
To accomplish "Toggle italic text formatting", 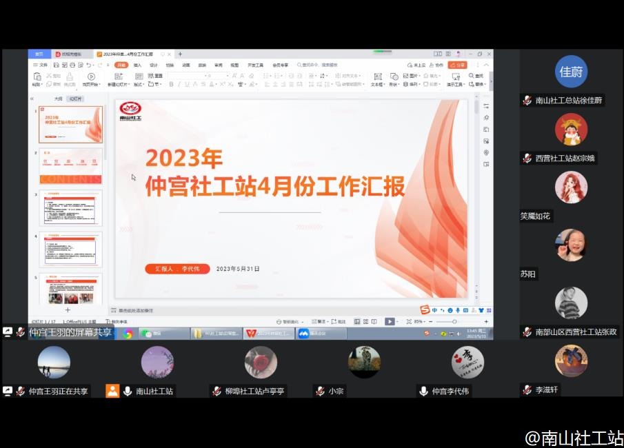I will click(179, 84).
